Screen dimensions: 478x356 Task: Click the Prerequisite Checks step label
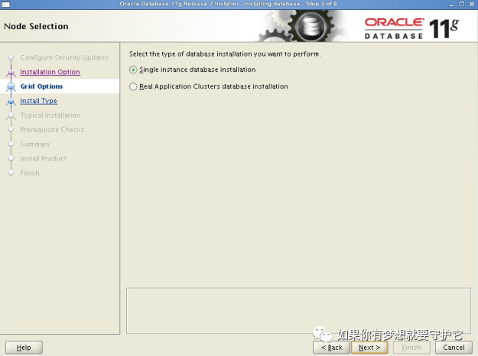point(52,130)
